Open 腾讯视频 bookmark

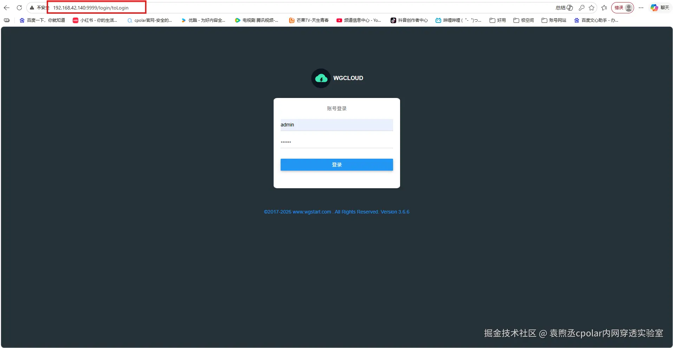[257, 20]
